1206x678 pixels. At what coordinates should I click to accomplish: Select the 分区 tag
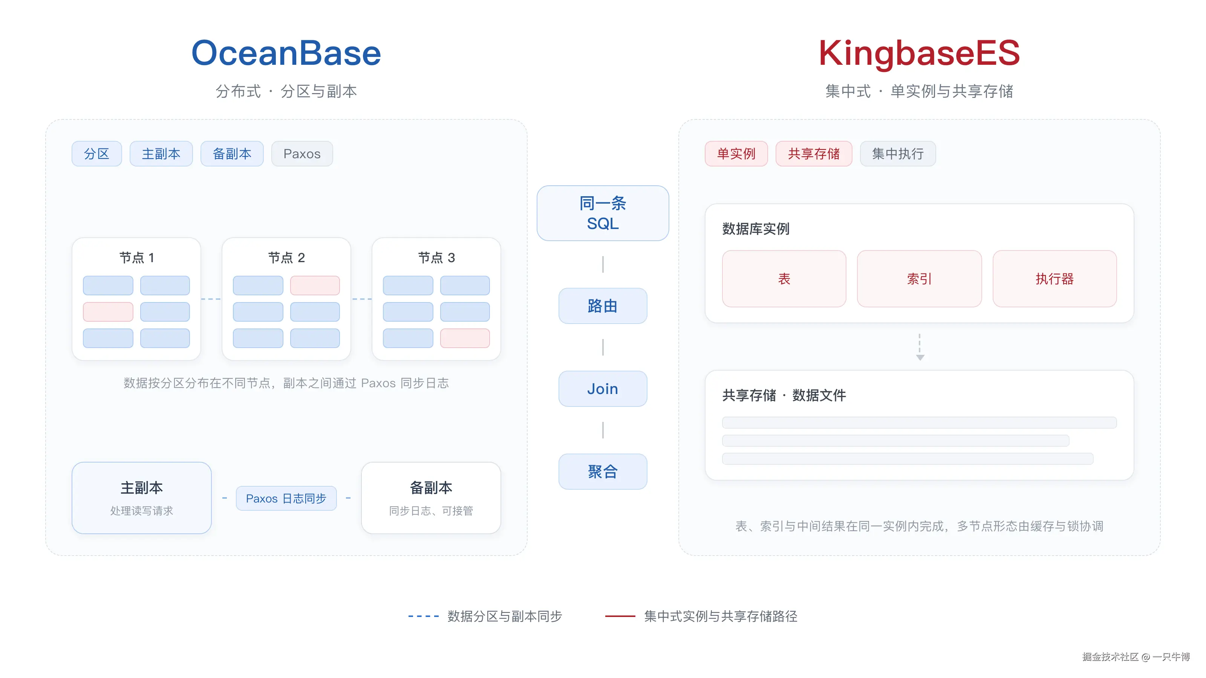click(96, 153)
